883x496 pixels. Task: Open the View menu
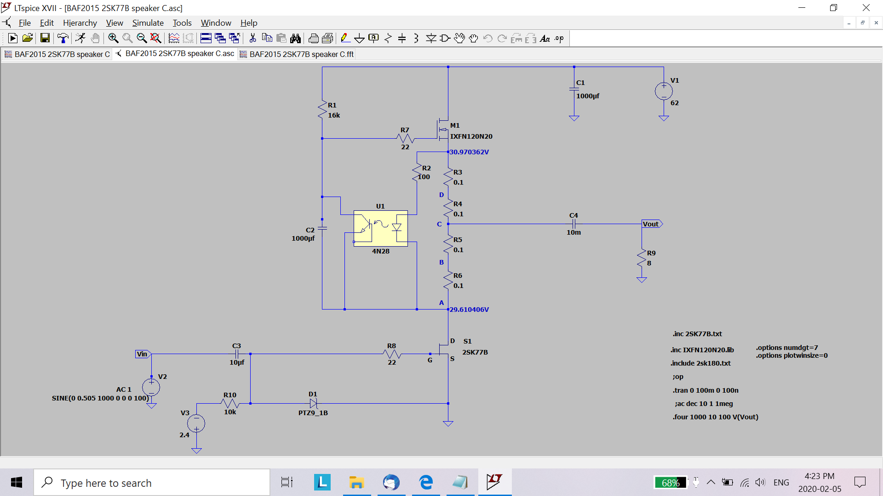tap(115, 23)
